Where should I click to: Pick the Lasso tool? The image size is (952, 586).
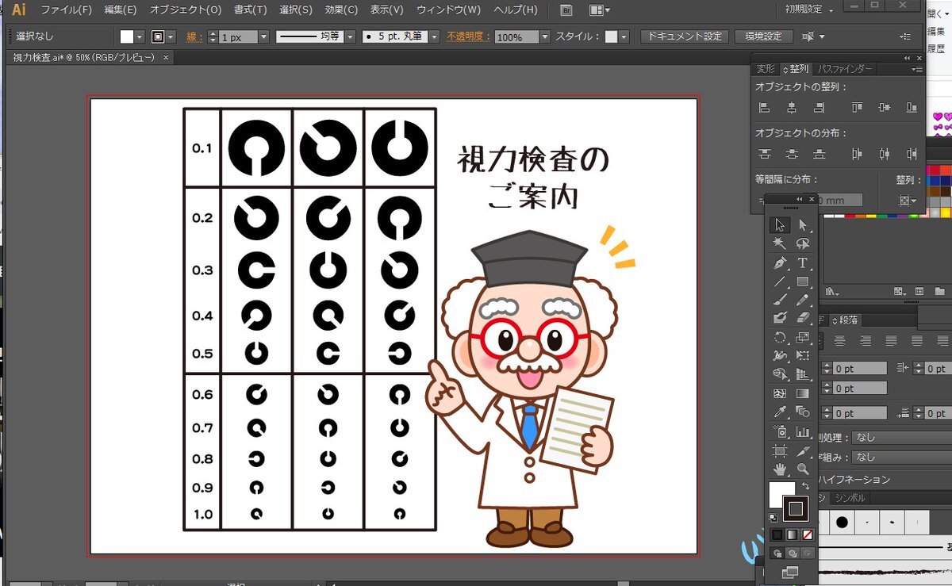click(803, 244)
